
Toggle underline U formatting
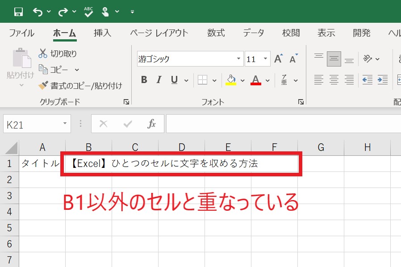tap(175, 80)
